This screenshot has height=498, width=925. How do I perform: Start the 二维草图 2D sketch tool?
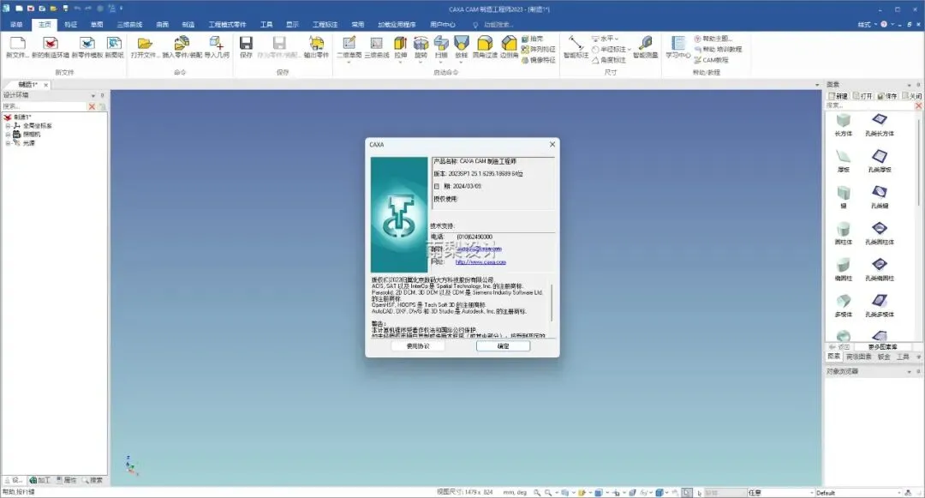[349, 43]
